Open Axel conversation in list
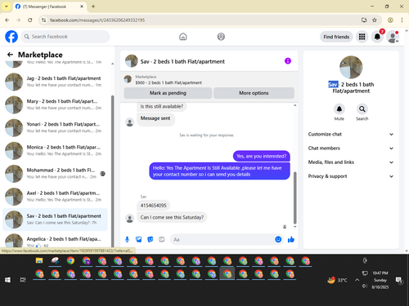 click(55, 197)
